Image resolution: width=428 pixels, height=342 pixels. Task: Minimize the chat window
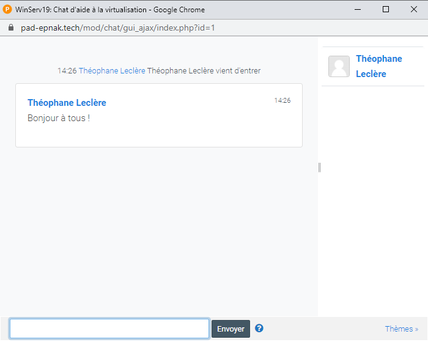coord(357,10)
